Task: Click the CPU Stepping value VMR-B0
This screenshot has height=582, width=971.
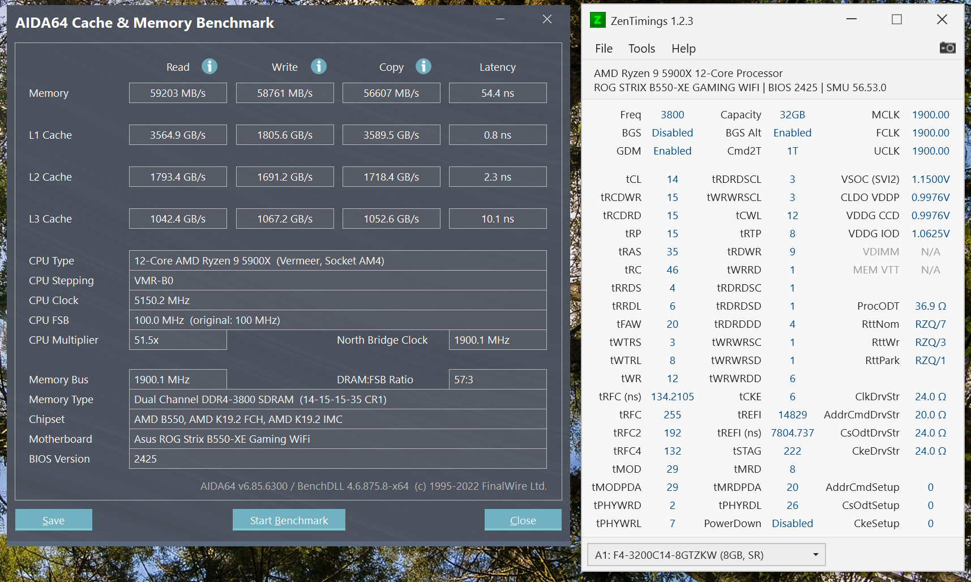Action: (338, 280)
